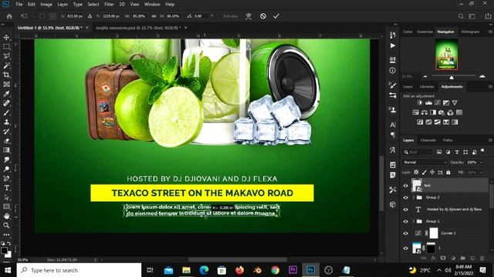This screenshot has height=277, width=494.
Task: Open the Adjustments panel menu
Action: (490, 86)
